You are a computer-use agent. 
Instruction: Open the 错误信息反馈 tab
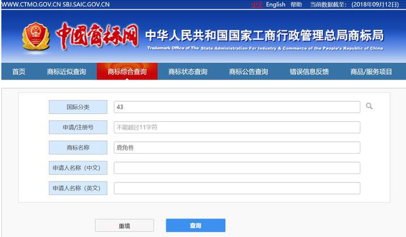[309, 72]
